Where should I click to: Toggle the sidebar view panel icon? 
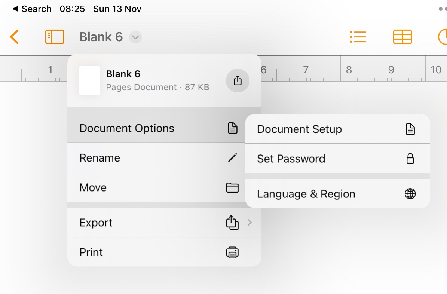pyautogui.click(x=55, y=37)
